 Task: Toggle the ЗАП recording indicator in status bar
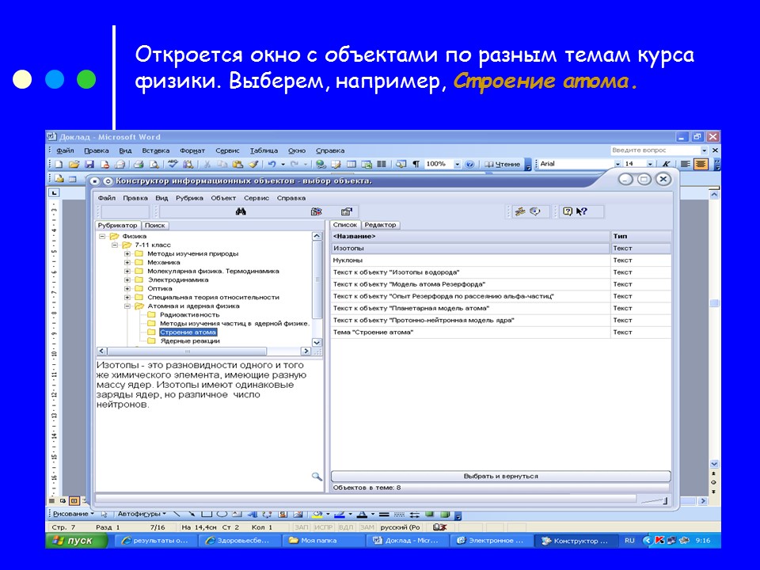(302, 526)
